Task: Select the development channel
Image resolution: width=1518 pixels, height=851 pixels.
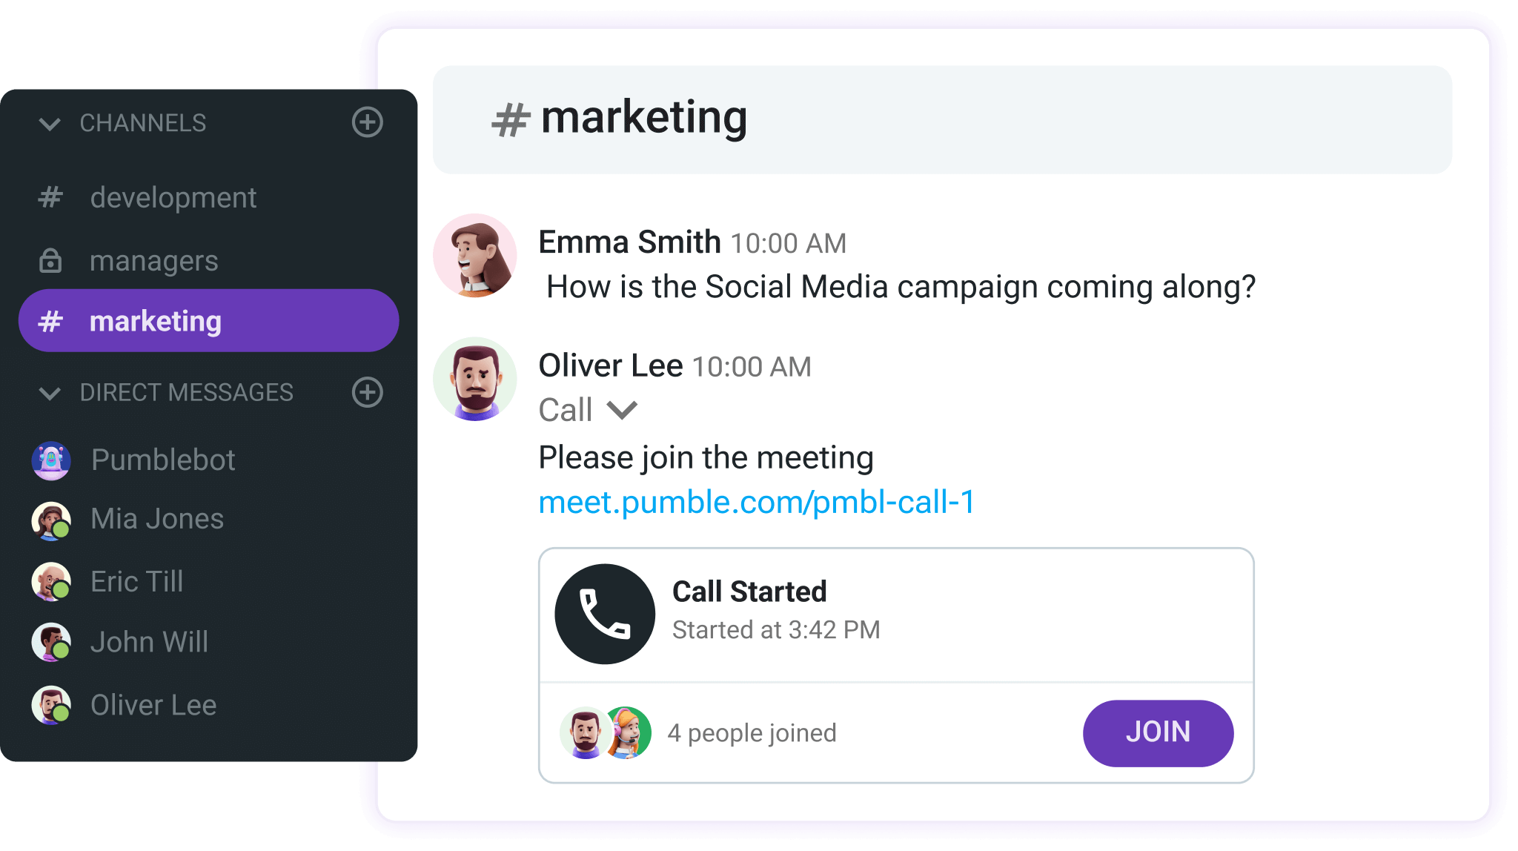Action: (x=173, y=196)
